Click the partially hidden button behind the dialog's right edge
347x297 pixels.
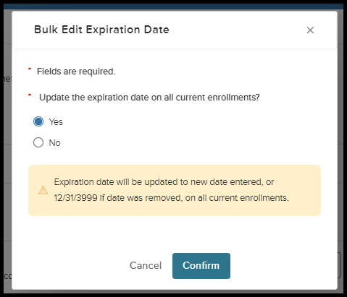[339, 265]
